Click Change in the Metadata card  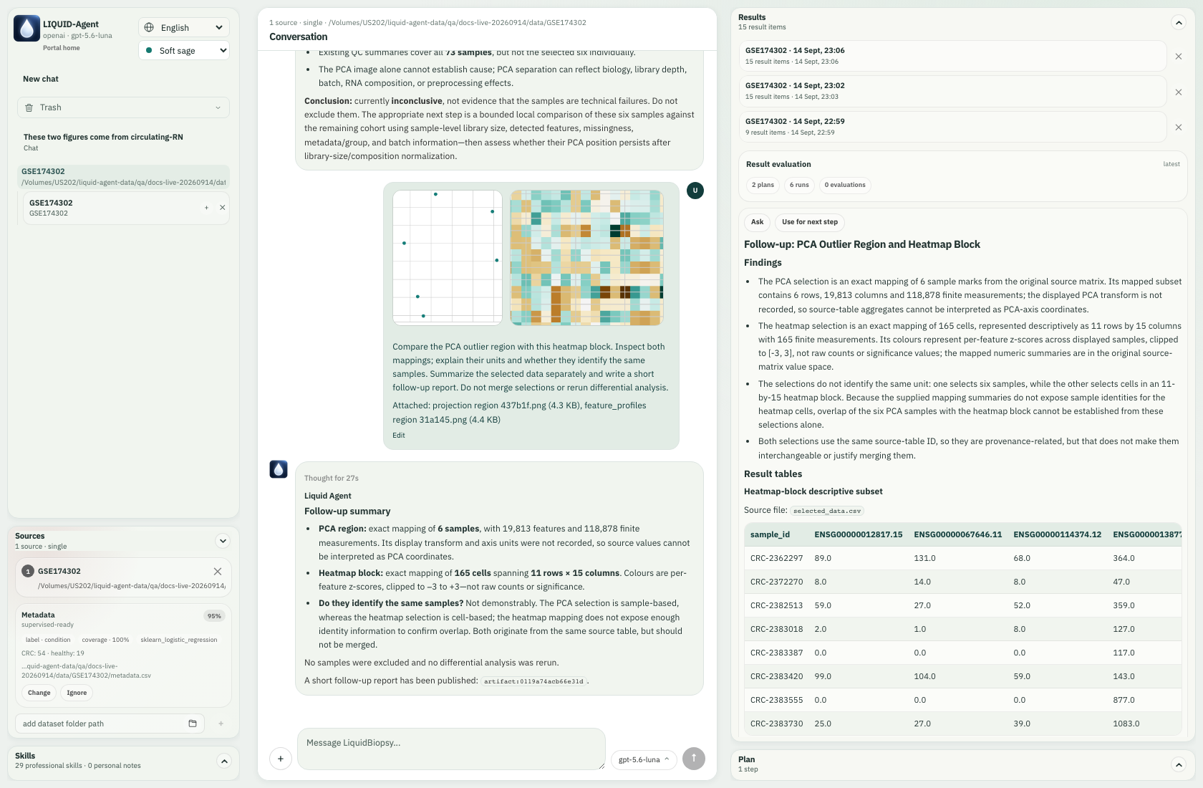coord(39,693)
